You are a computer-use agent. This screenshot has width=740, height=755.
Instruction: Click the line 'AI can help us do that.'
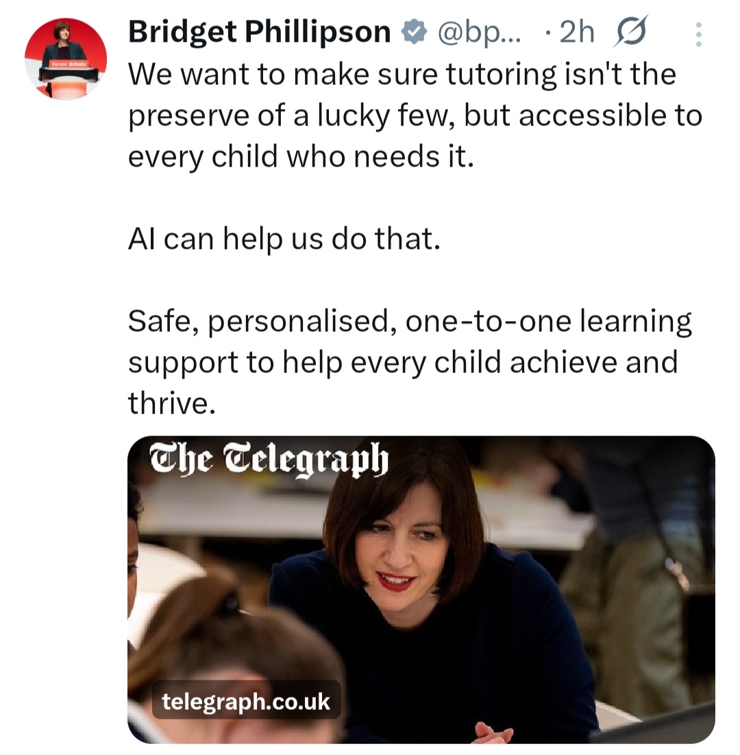284,239
